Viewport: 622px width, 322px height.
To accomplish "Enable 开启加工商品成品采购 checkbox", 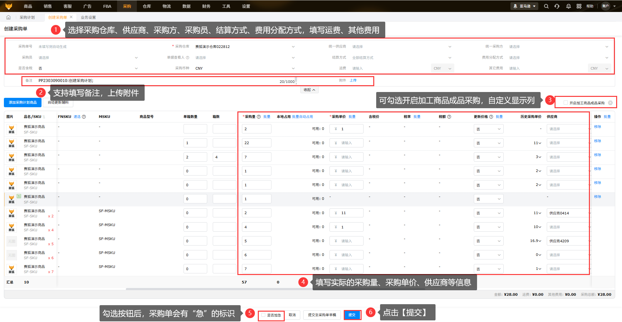I will click(x=566, y=103).
